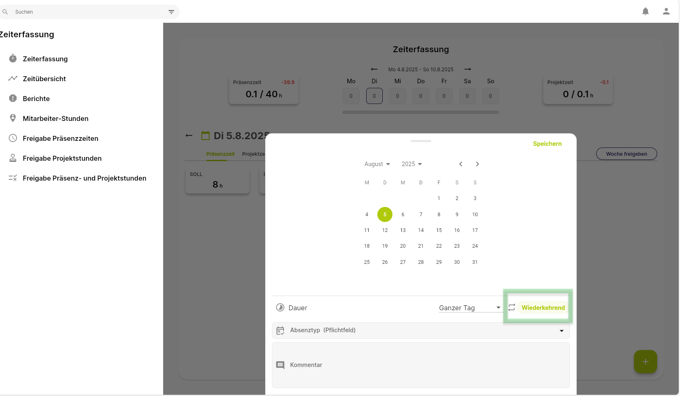Select day 1 in the calendar
Viewport: 680px width, 396px height.
[439, 198]
